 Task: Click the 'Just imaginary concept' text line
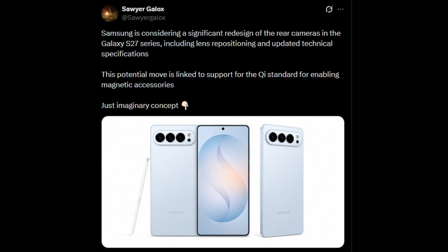click(x=140, y=106)
